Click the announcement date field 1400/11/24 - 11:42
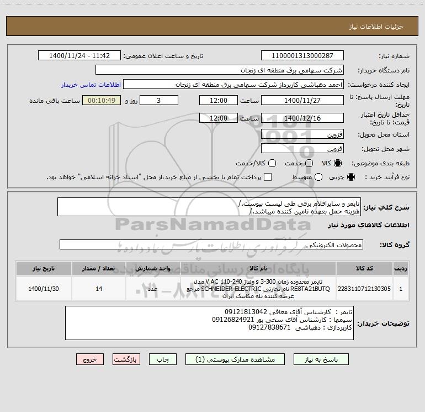 [x=79, y=55]
